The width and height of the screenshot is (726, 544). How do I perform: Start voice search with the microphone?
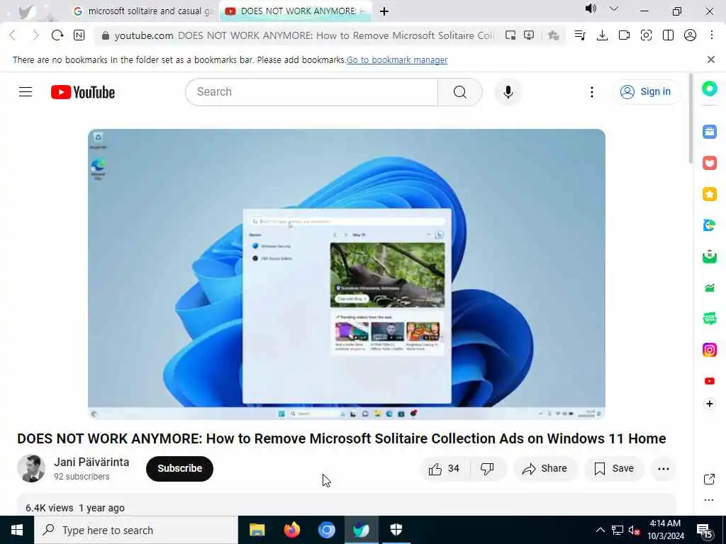tap(508, 92)
